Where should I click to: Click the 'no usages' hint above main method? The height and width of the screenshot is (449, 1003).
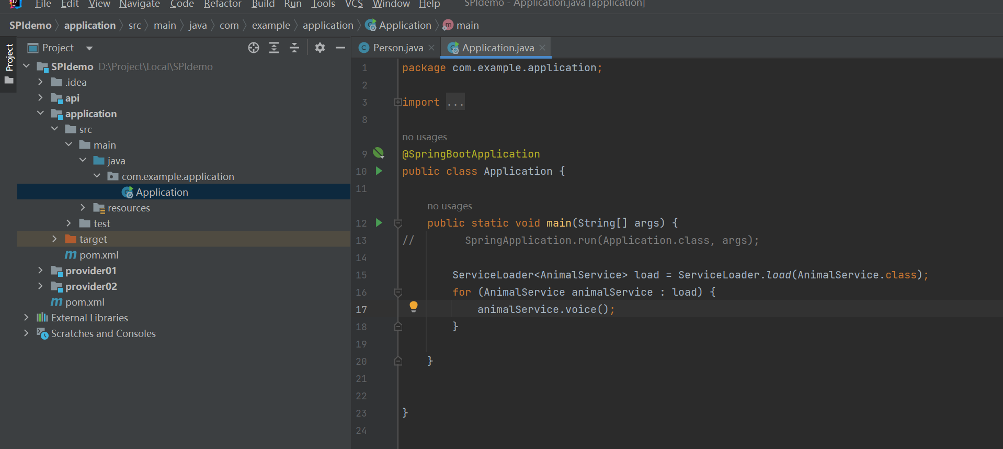click(450, 206)
